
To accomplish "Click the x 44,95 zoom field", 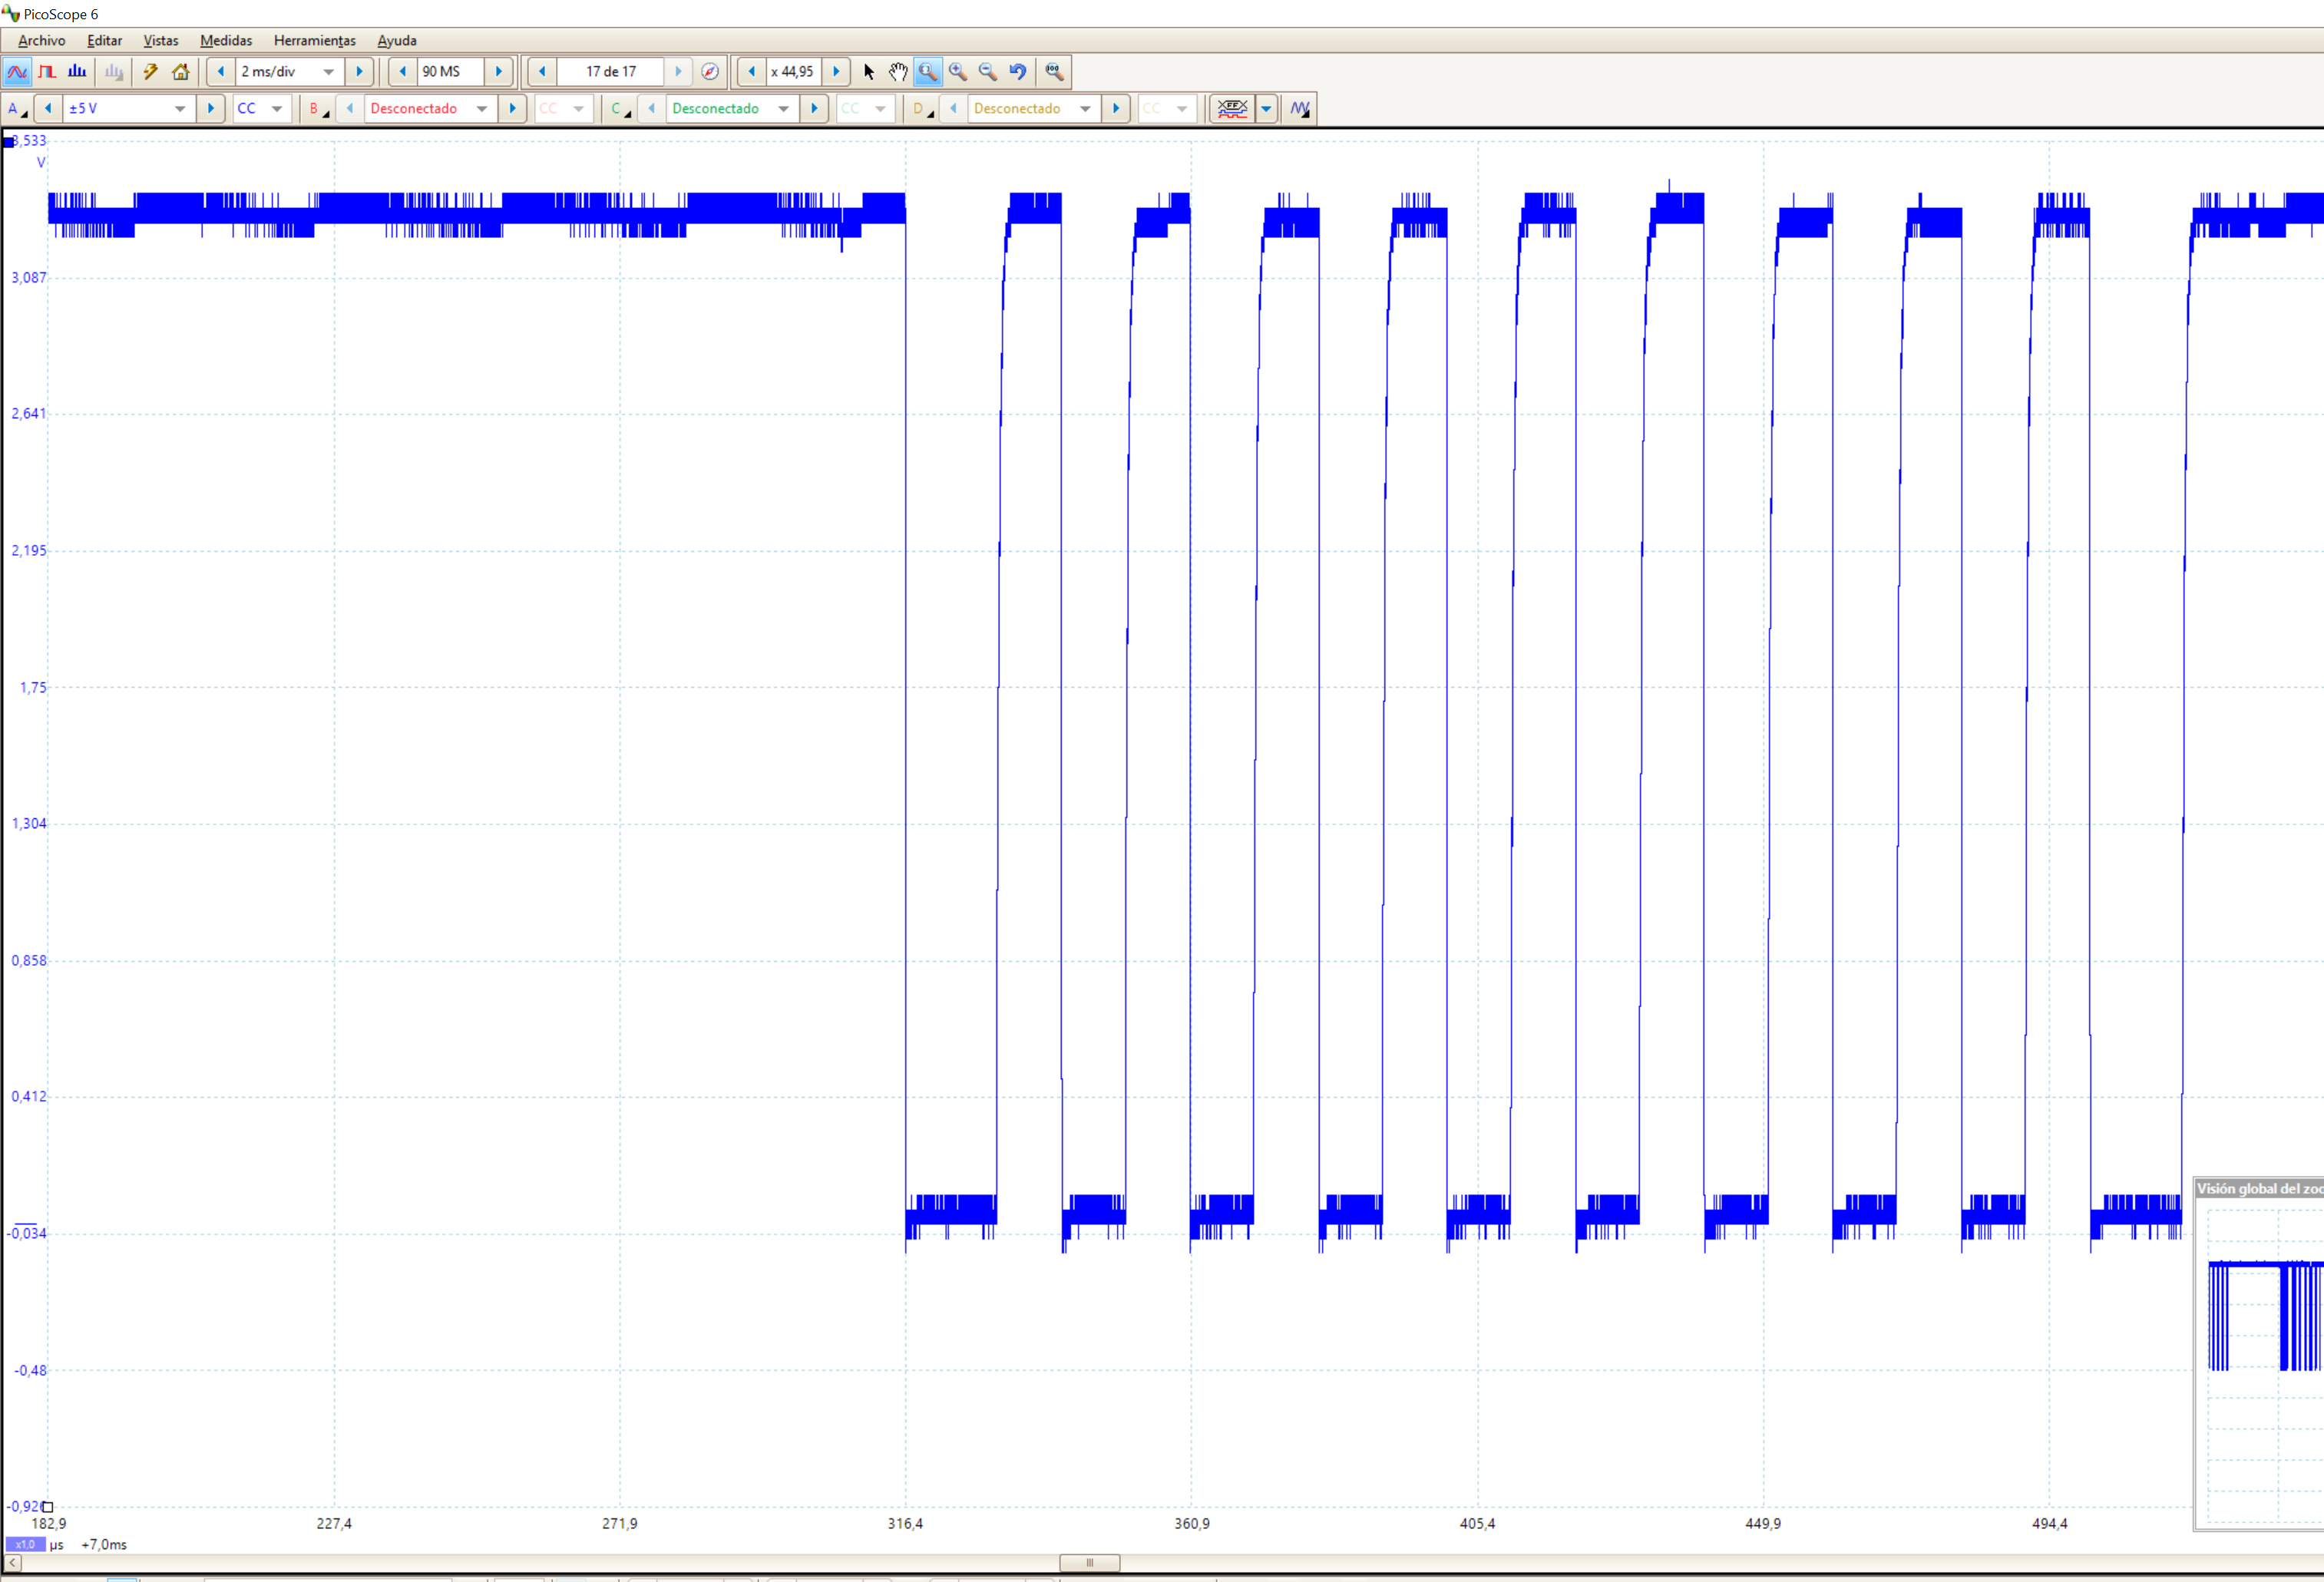I will point(793,72).
